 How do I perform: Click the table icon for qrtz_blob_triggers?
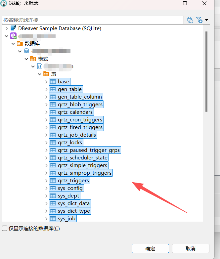(53, 105)
